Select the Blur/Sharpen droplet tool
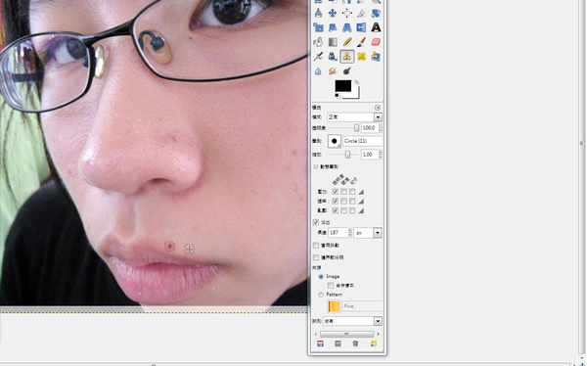The height and width of the screenshot is (366, 587). 318,70
